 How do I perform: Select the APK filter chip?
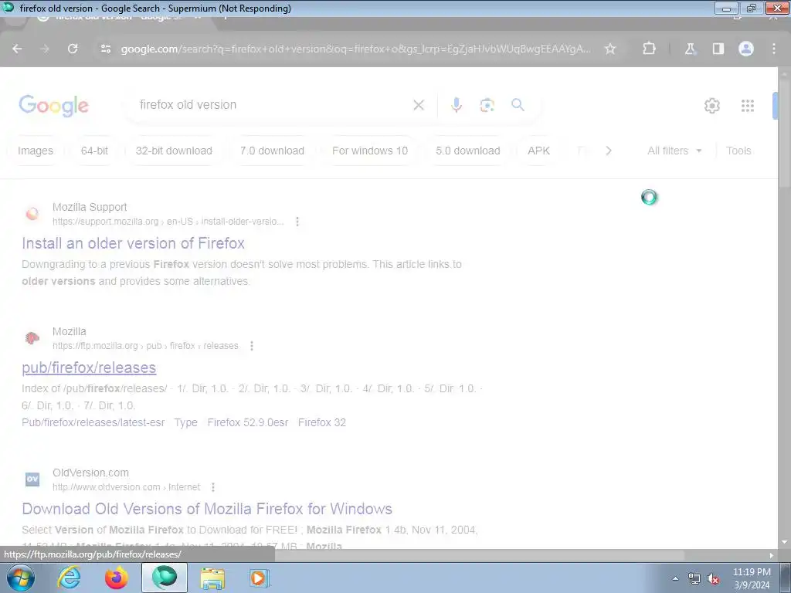point(538,151)
